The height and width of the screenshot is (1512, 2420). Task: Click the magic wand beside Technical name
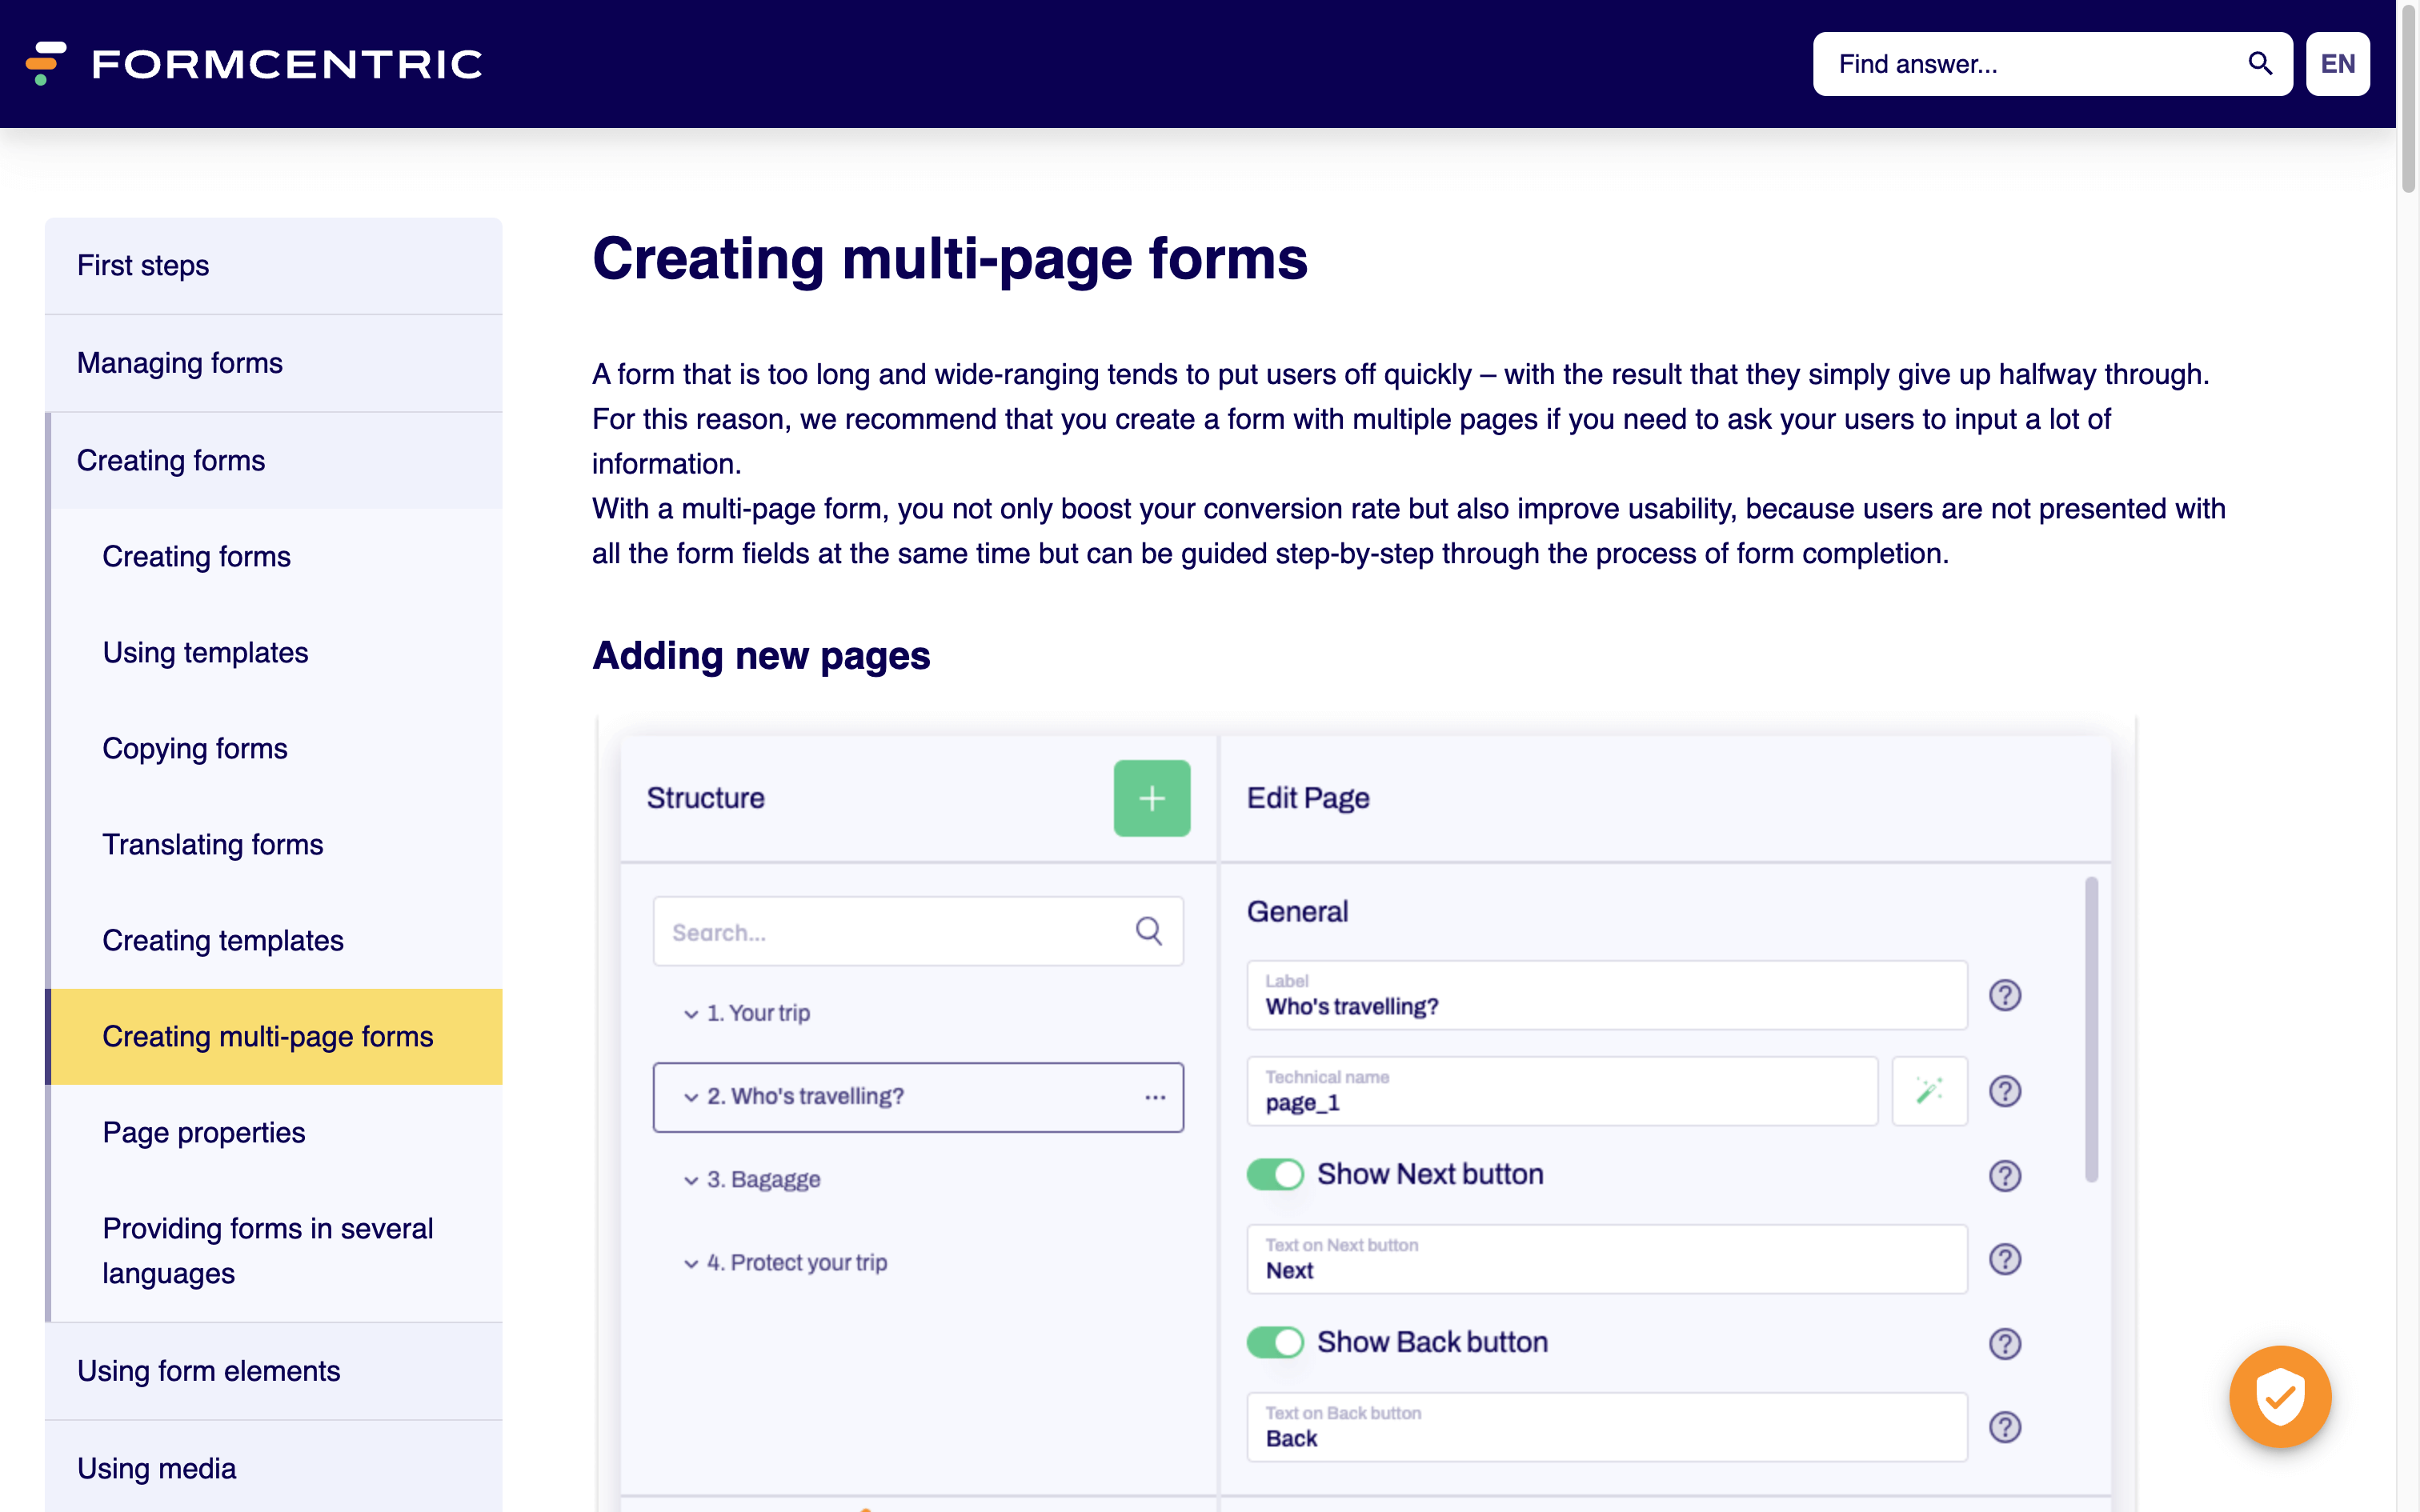point(1929,1091)
